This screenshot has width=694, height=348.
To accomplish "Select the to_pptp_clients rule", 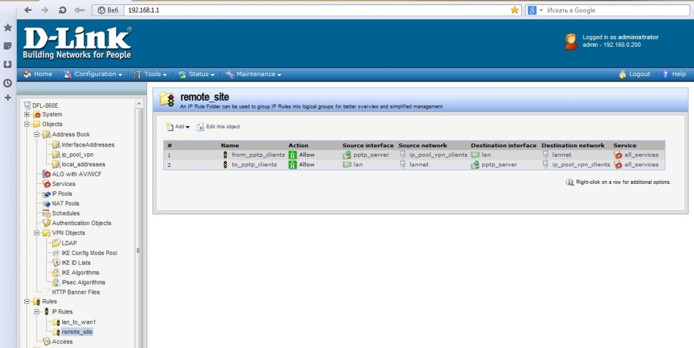I will tap(254, 164).
